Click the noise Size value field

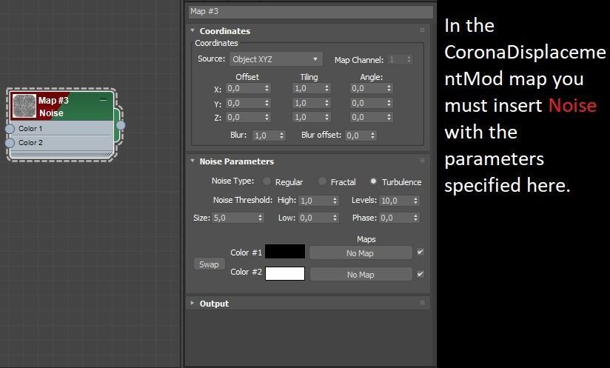click(235, 218)
